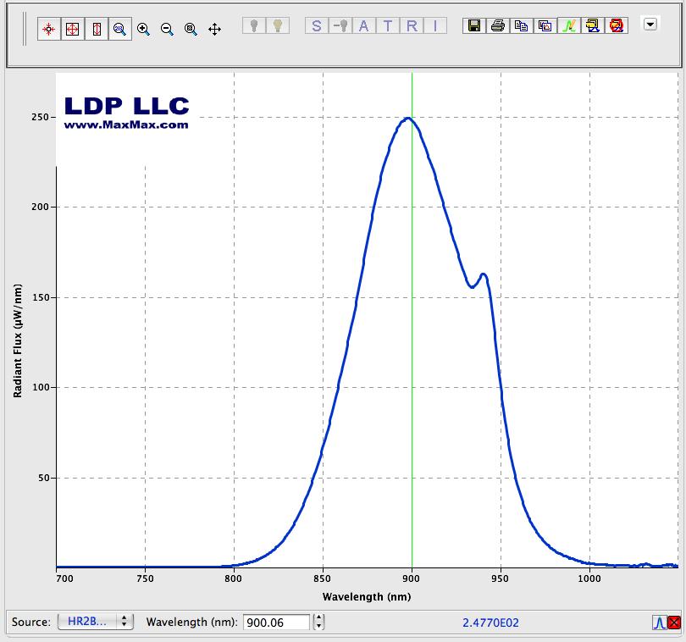686x642 pixels.
Task: Click the 2.4770E02 cursor value readout
Action: (490, 623)
